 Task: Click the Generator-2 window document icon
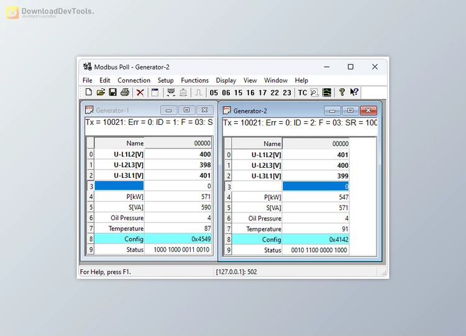click(x=227, y=111)
